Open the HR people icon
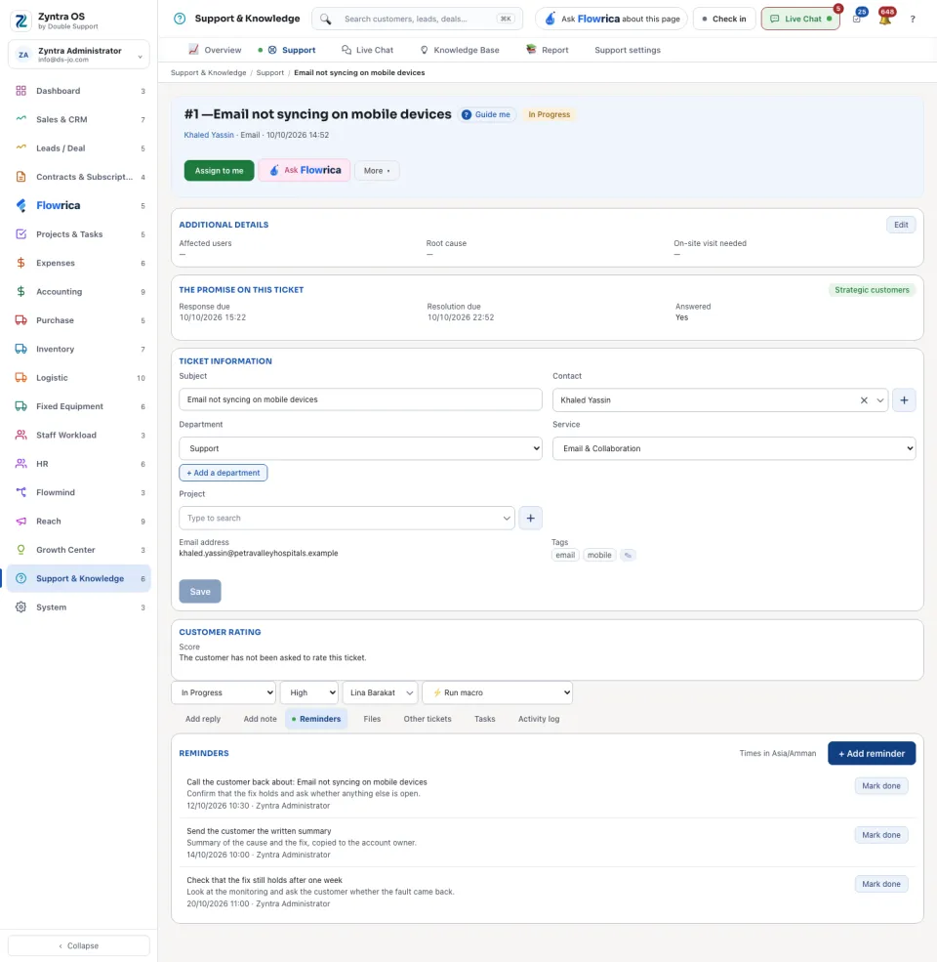The height and width of the screenshot is (962, 937). click(20, 464)
